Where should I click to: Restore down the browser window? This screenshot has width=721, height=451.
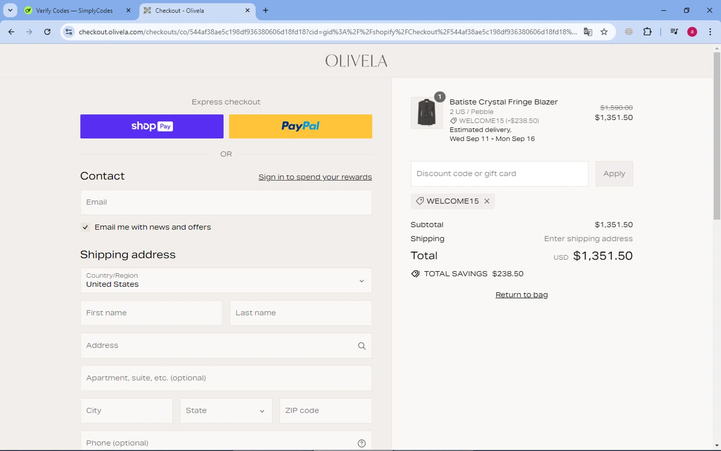[x=686, y=10]
